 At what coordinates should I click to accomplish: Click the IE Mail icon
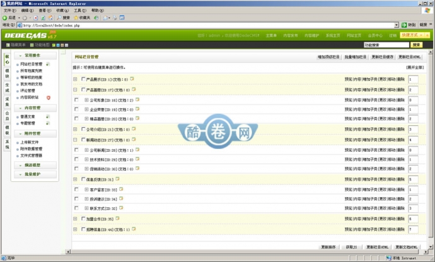coord(105,18)
